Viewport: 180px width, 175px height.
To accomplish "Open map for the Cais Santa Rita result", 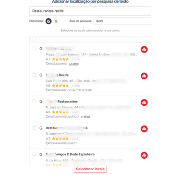I will coord(144,76).
